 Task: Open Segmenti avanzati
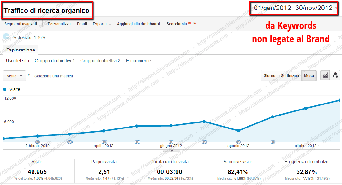[x=21, y=24]
